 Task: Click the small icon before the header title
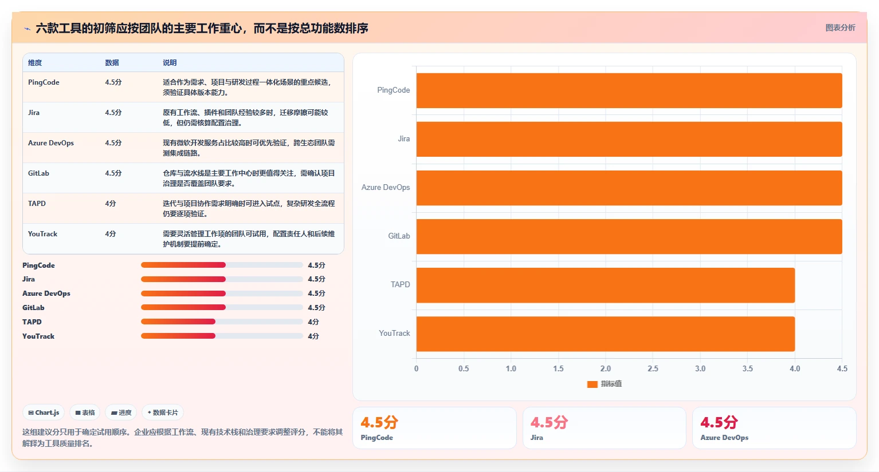[27, 29]
